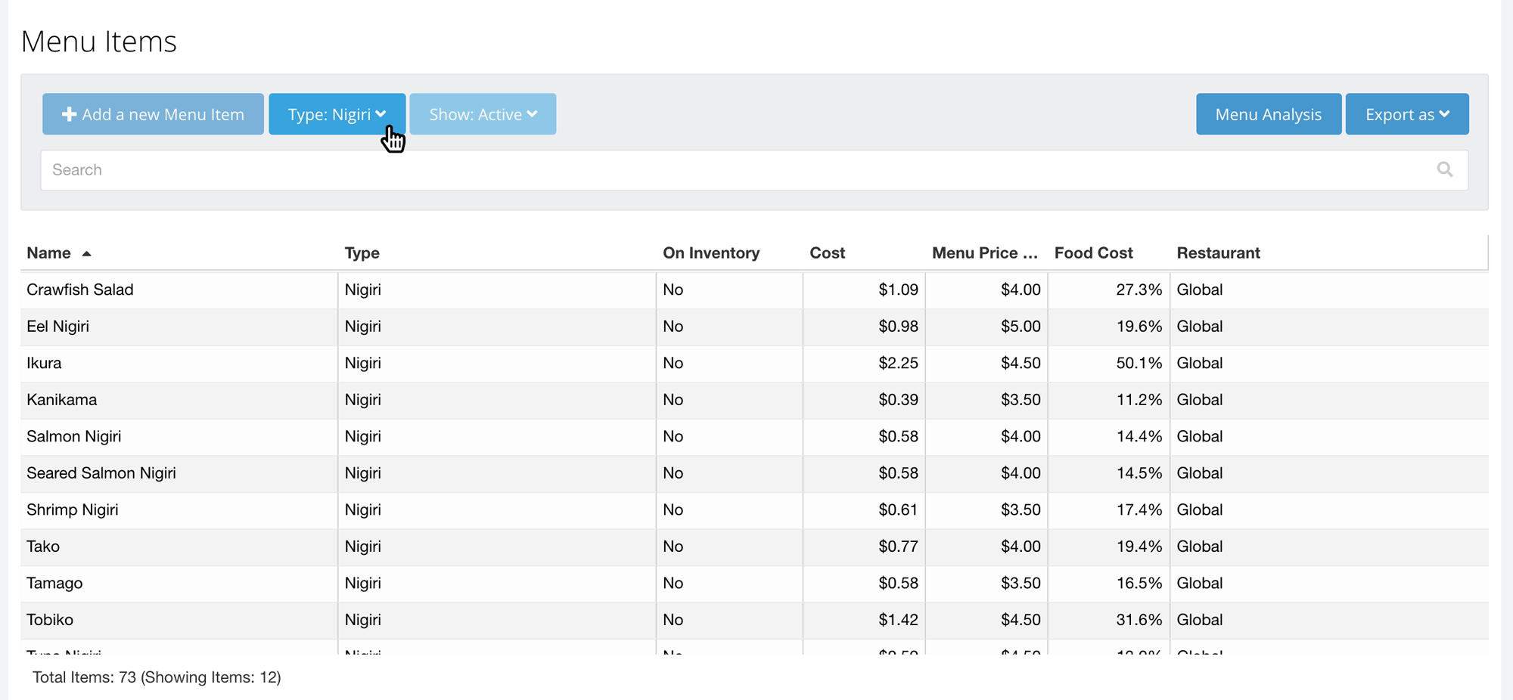The width and height of the screenshot is (1513, 700).
Task: Click the On Inventory column header
Action: 711,252
